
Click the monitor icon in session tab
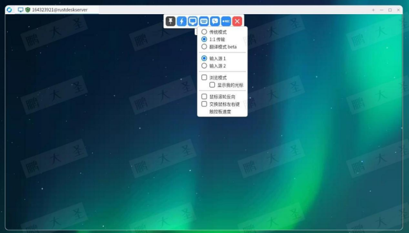[x=21, y=10]
